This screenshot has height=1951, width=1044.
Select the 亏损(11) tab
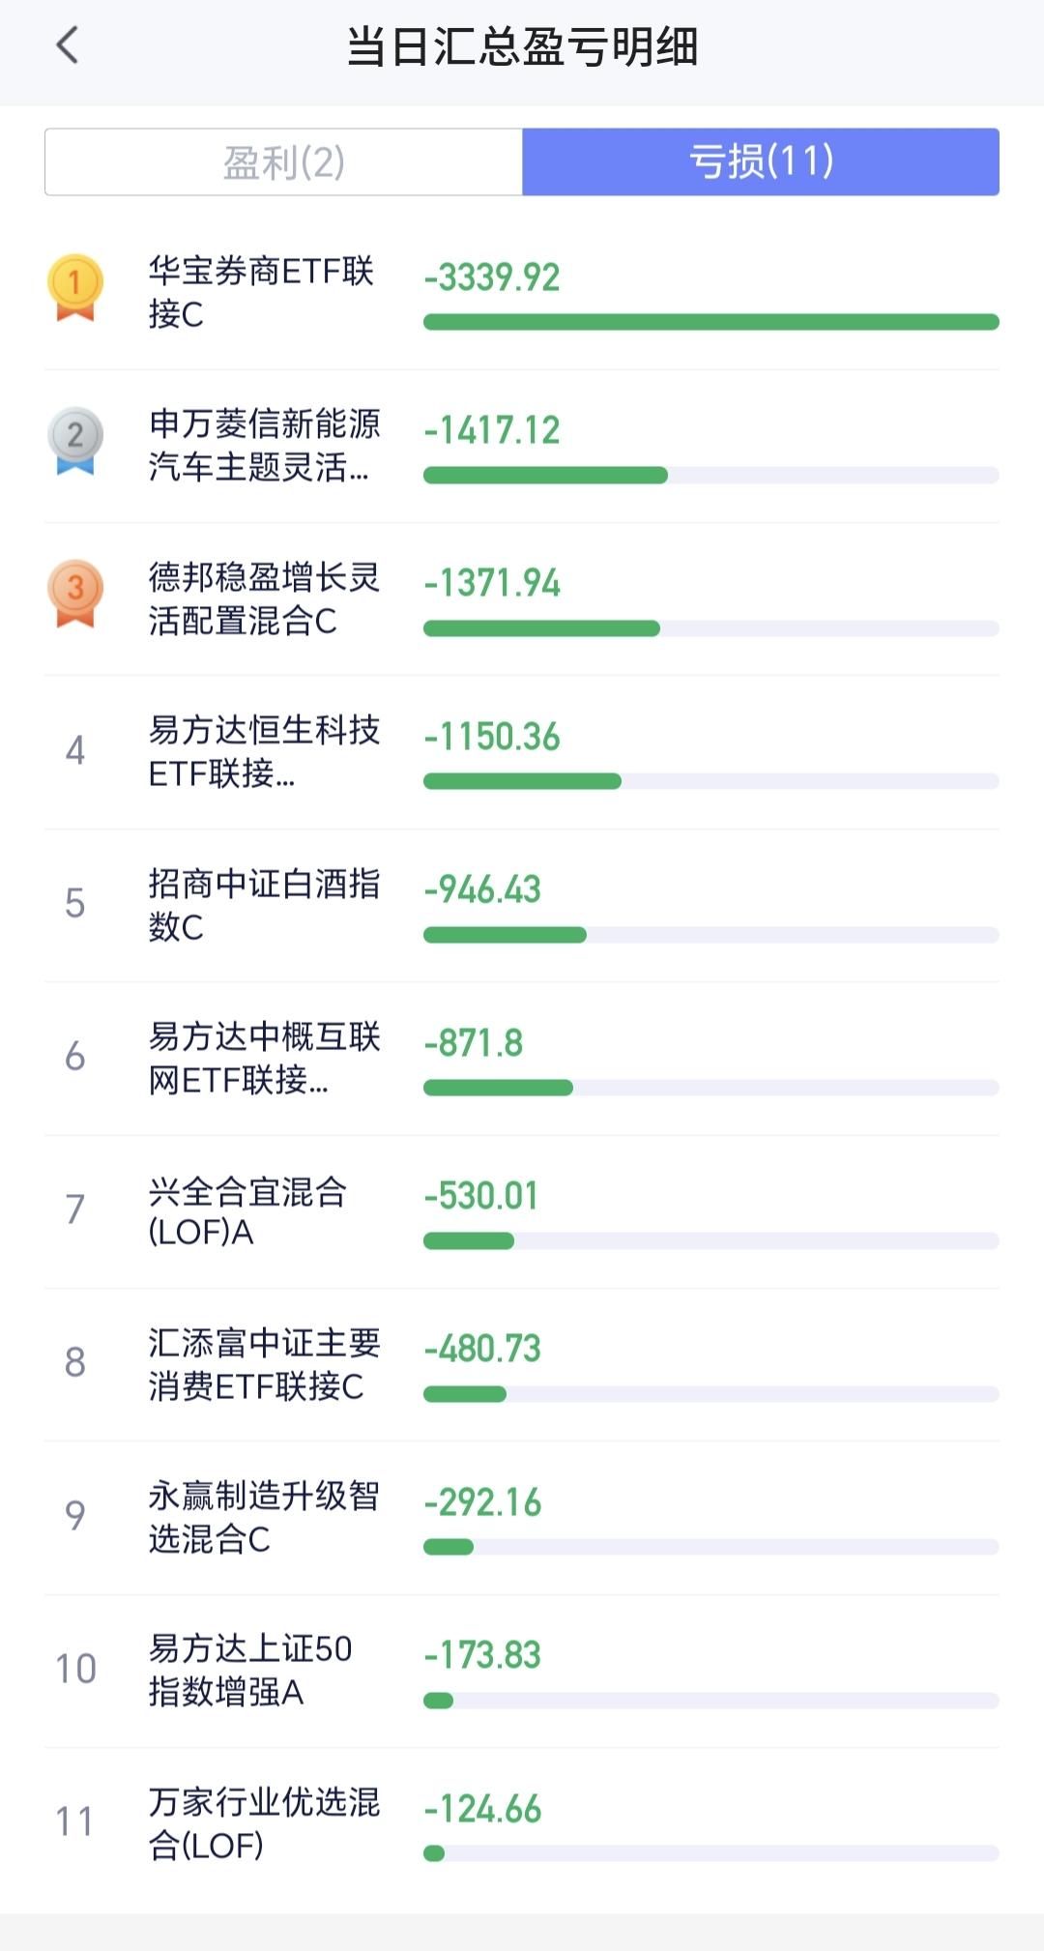click(761, 161)
